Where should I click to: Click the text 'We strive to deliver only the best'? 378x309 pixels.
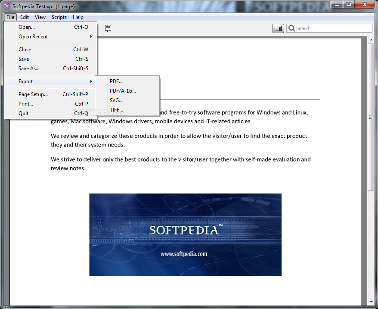click(x=93, y=159)
